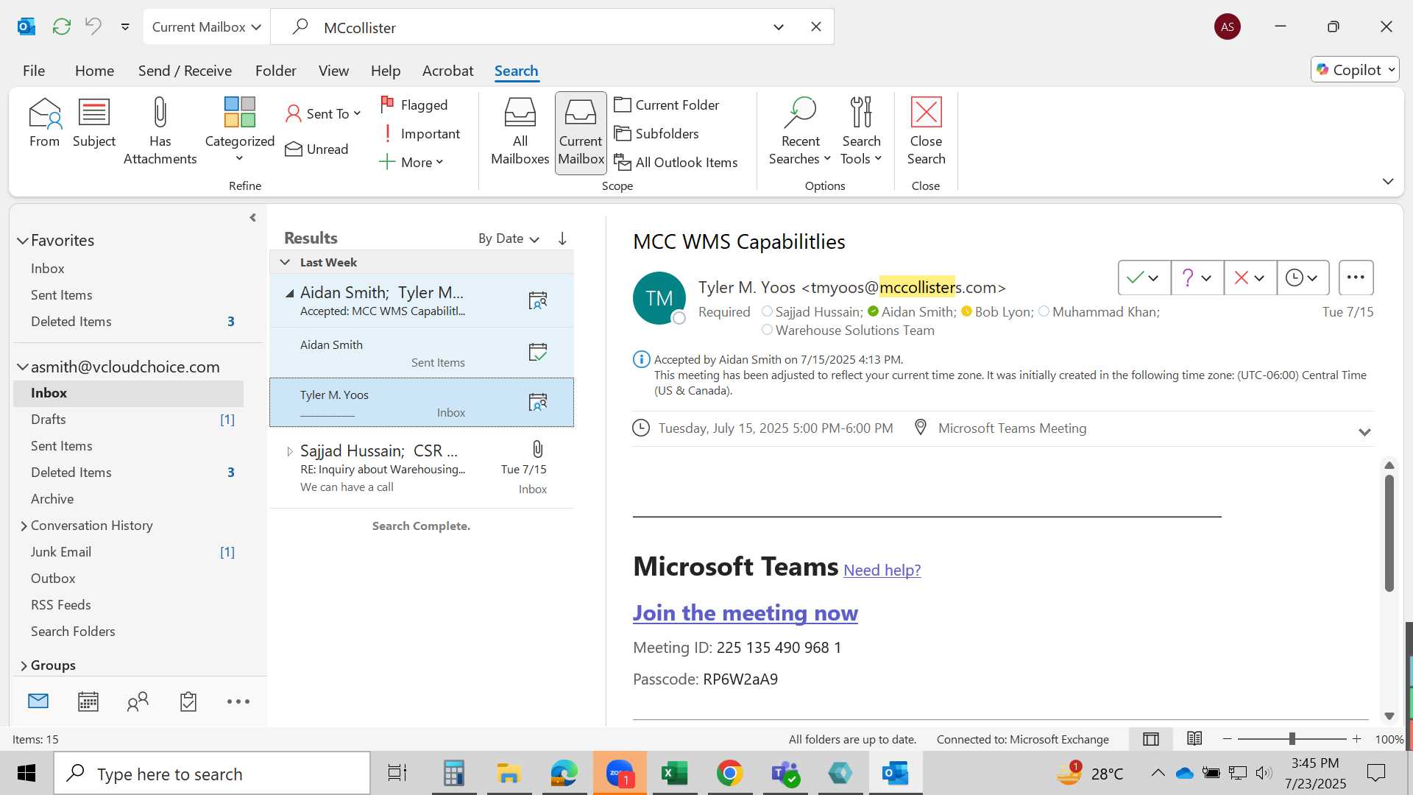
Task: Expand Sajjad Hussain conversation thread
Action: coord(289,451)
